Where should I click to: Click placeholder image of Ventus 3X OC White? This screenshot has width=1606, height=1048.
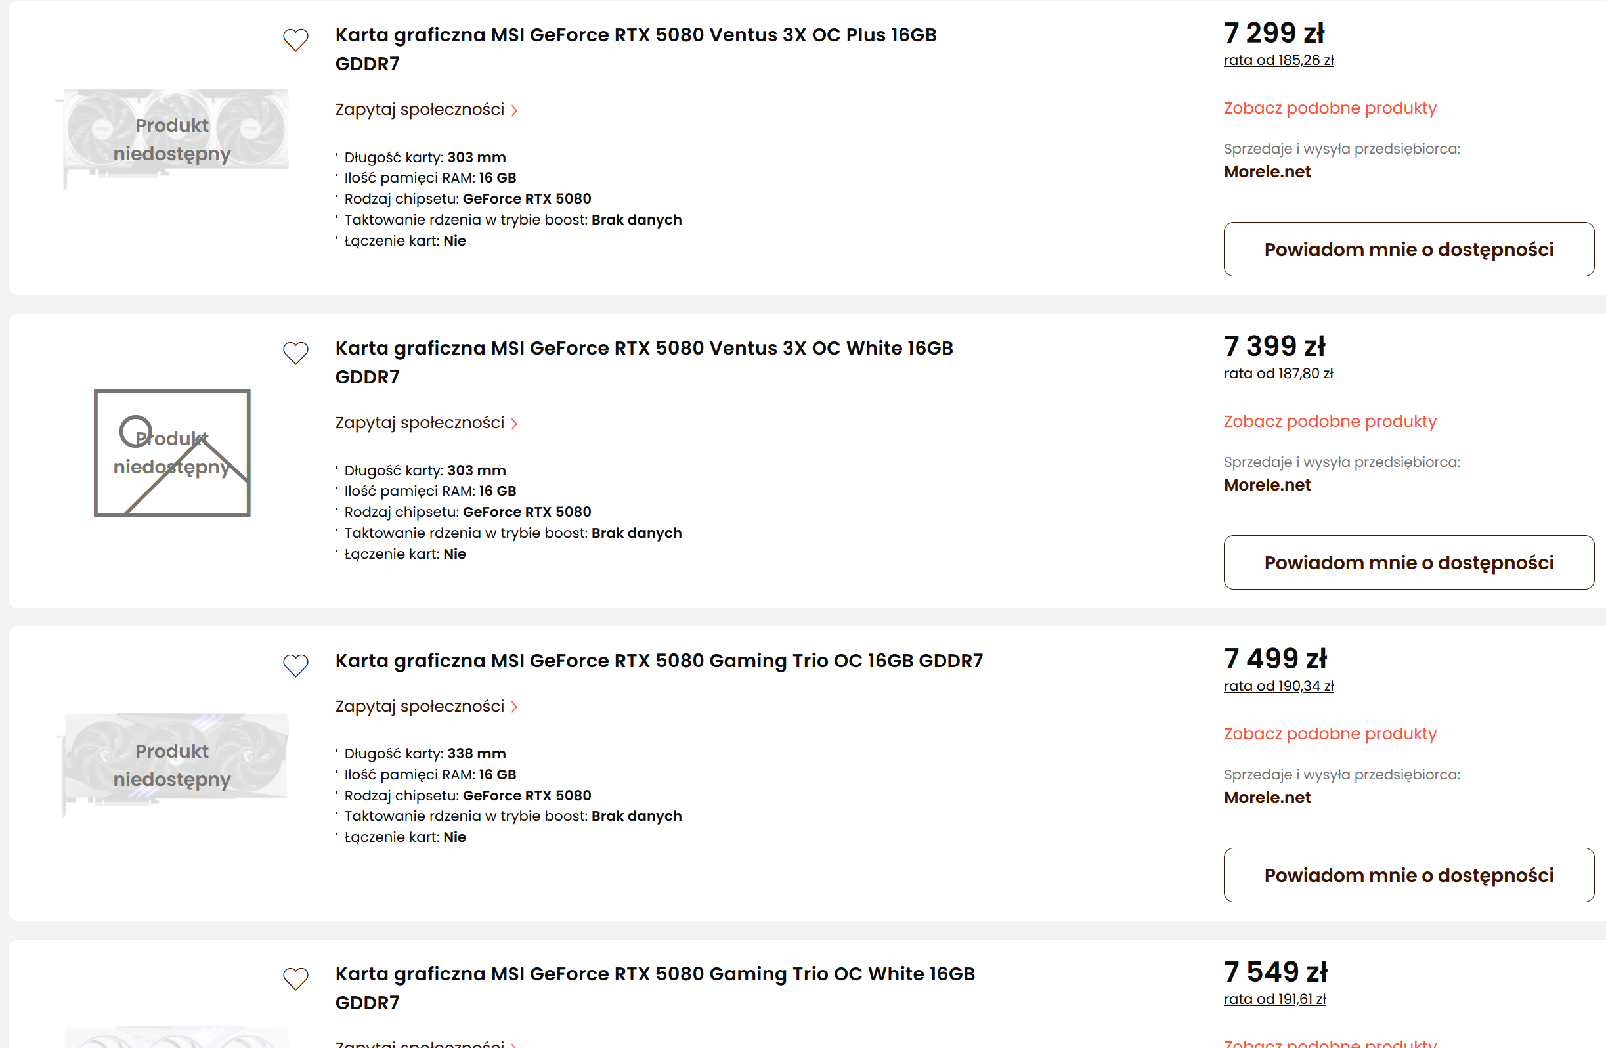point(172,453)
